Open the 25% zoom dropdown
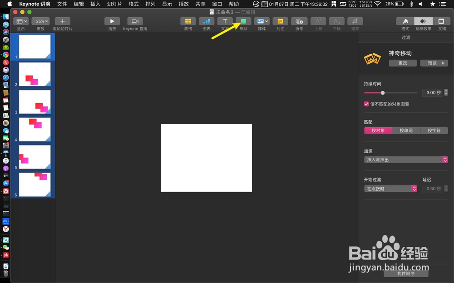Viewport: 454px width, 283px height. (x=40, y=21)
